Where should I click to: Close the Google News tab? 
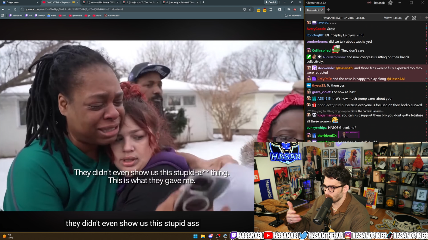38,2
